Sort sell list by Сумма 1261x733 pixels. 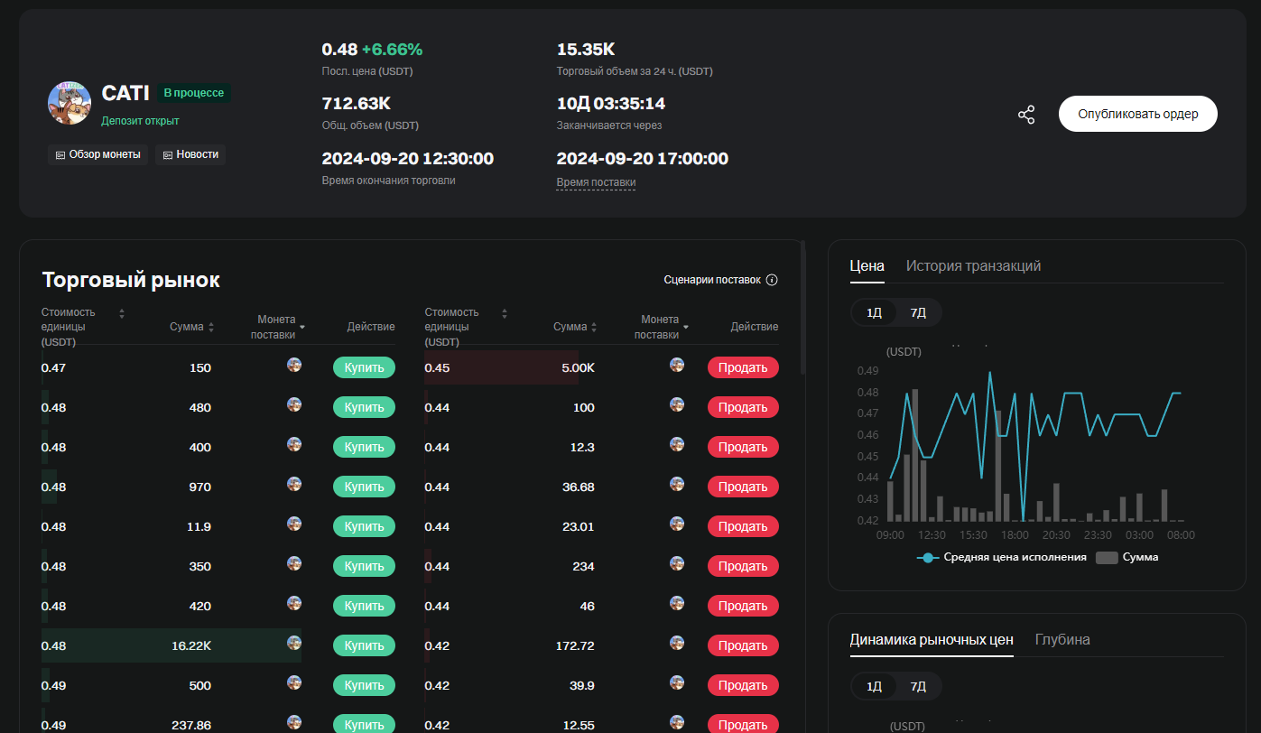(594, 327)
